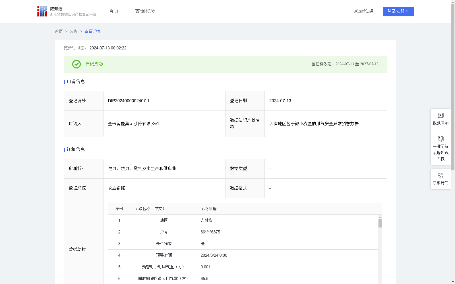Image resolution: width=455 pixels, height=284 pixels.
Task: Click 查看详情 breadcrumb item
Action: (92, 32)
